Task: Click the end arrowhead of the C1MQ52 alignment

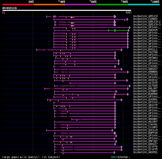Action: pos(128,19)
